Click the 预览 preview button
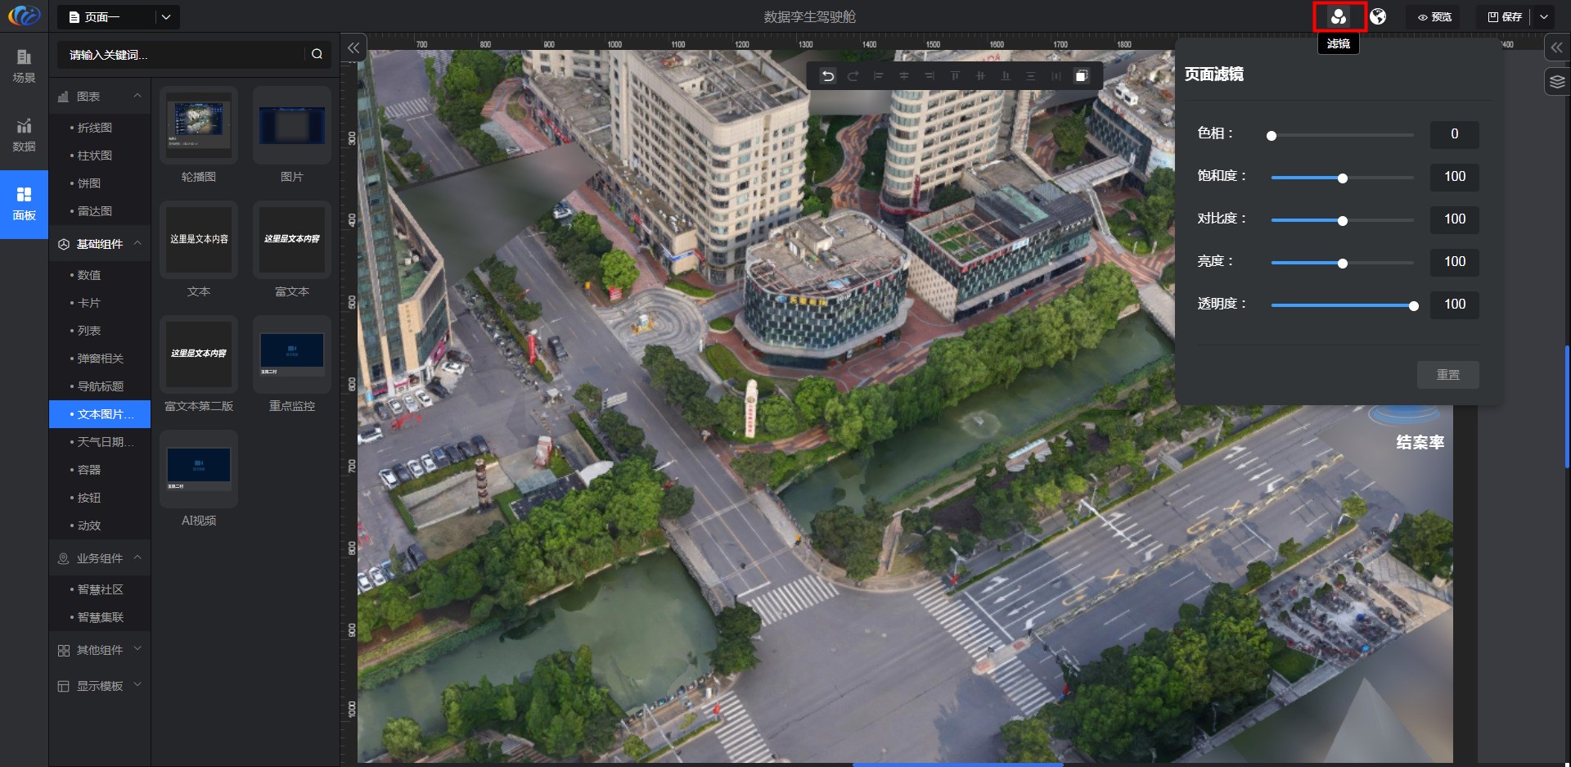This screenshot has width=1571, height=767. tap(1434, 17)
